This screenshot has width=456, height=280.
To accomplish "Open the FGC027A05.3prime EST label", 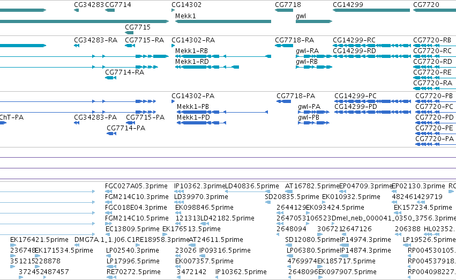I will 137,186.
